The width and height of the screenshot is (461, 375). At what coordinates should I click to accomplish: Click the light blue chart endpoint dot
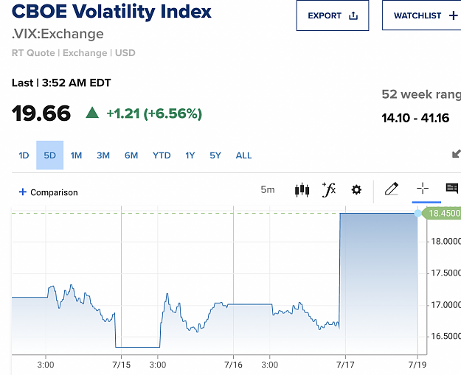click(x=417, y=214)
